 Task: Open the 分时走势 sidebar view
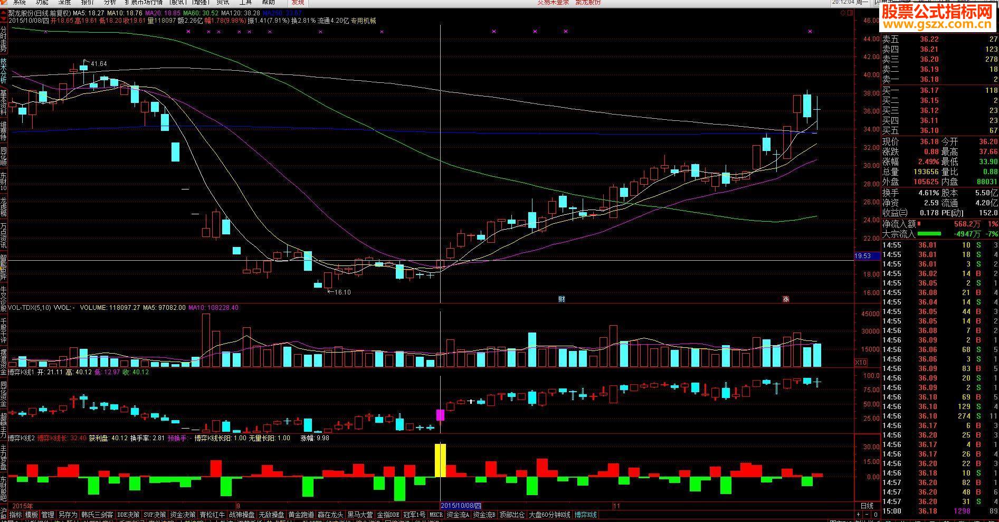4,40
